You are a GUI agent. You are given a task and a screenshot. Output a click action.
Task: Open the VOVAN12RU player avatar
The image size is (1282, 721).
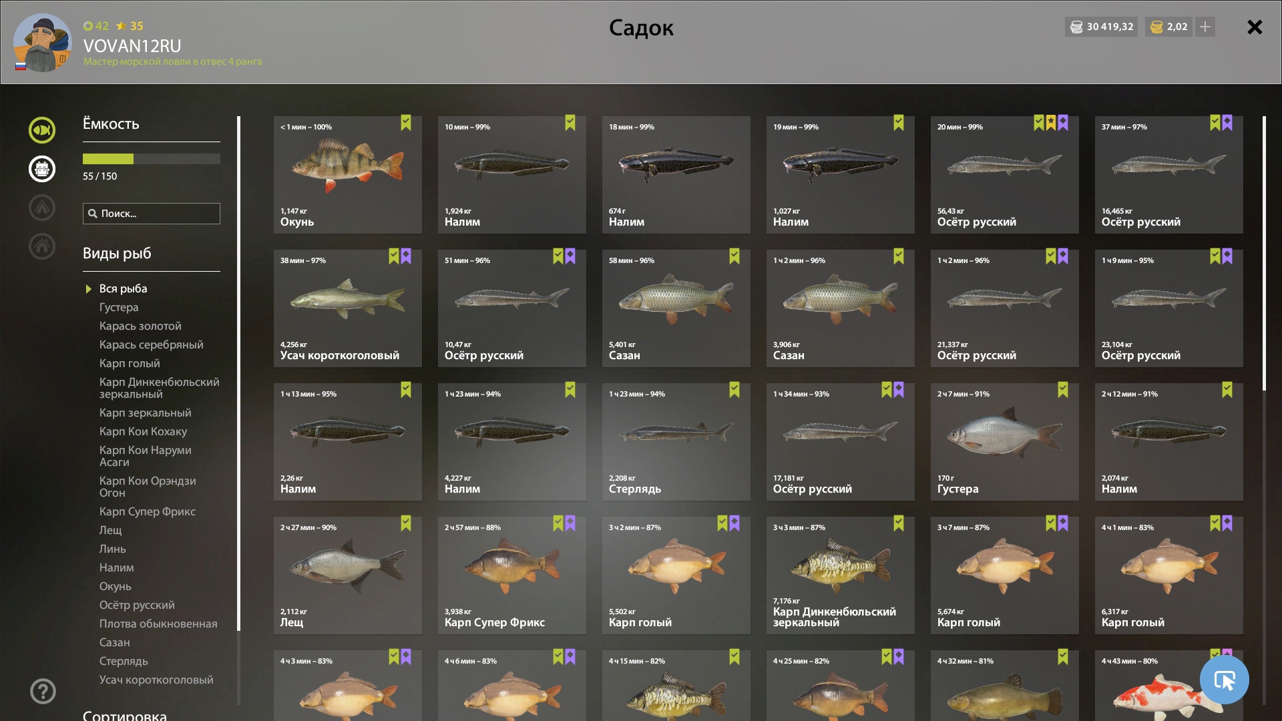coord(43,42)
